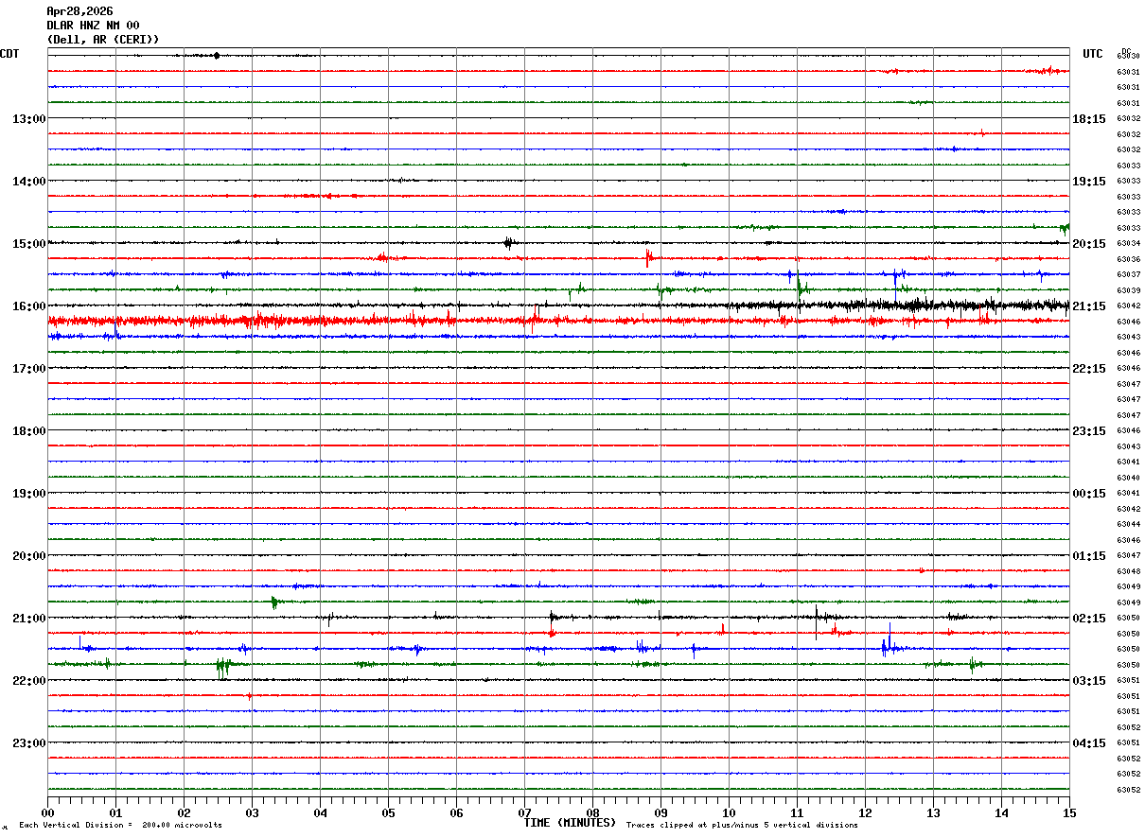Click minute-axis tick label 06 at bottom

tap(456, 812)
